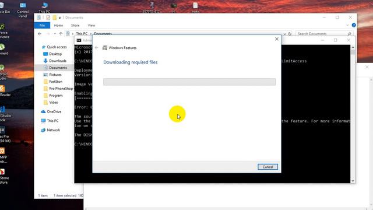373x210 pixels.
Task: Select Desktop in navigation pane
Action: pyautogui.click(x=55, y=54)
